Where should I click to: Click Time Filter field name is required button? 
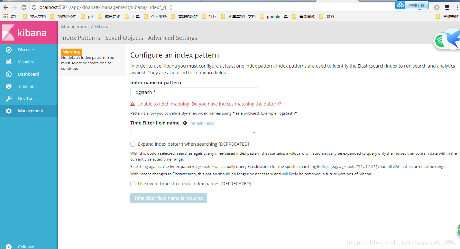tap(169, 198)
